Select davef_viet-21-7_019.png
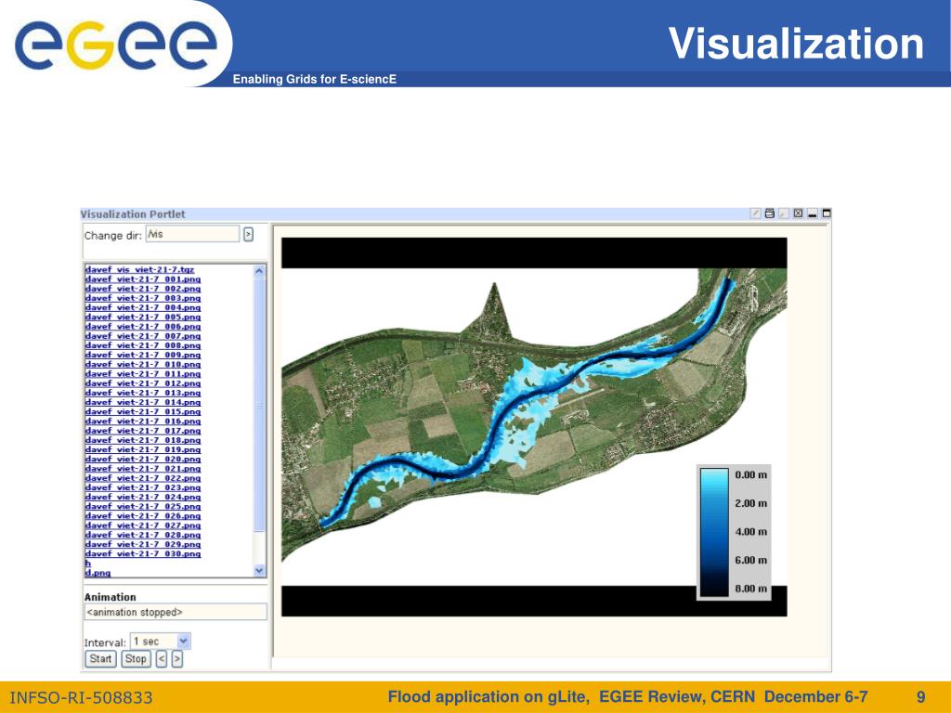951x713 pixels. pos(142,450)
